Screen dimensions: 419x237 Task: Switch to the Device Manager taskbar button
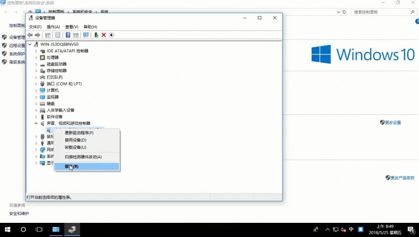(72, 230)
